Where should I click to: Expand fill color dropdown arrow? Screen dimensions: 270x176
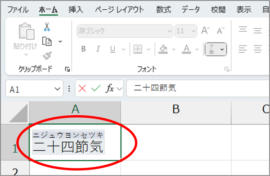click(x=174, y=50)
